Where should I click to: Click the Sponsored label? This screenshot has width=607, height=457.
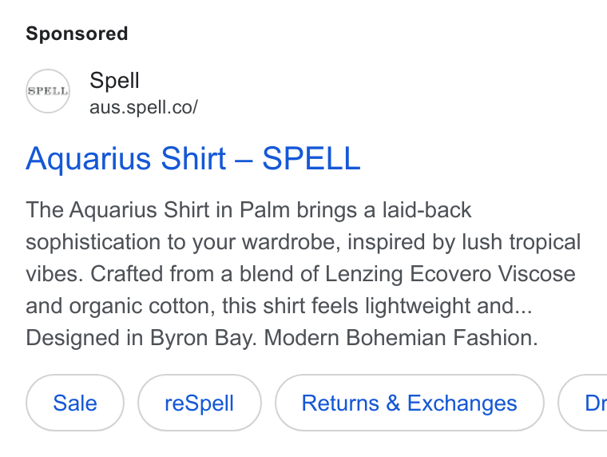[77, 34]
